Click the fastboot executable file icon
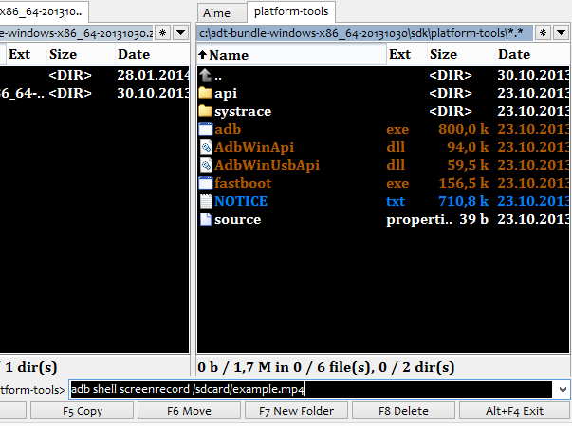Image resolution: width=572 pixels, height=426 pixels. coord(206,183)
